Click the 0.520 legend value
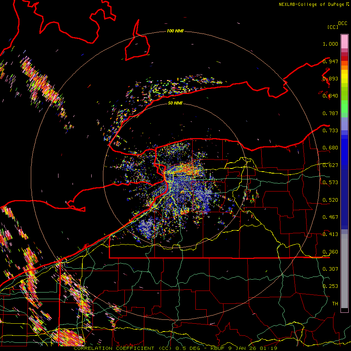Viewport: 351px width, 351px height. point(330,200)
